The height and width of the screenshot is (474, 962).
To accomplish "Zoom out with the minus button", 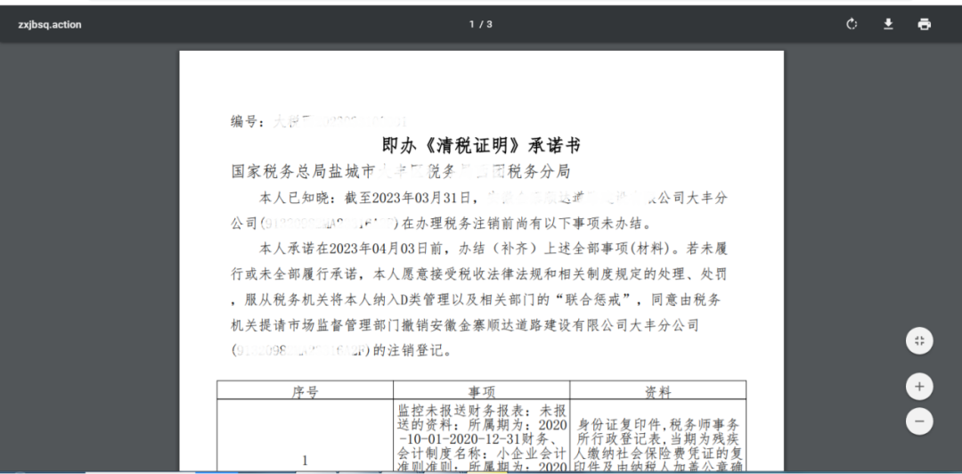I will 919,421.
